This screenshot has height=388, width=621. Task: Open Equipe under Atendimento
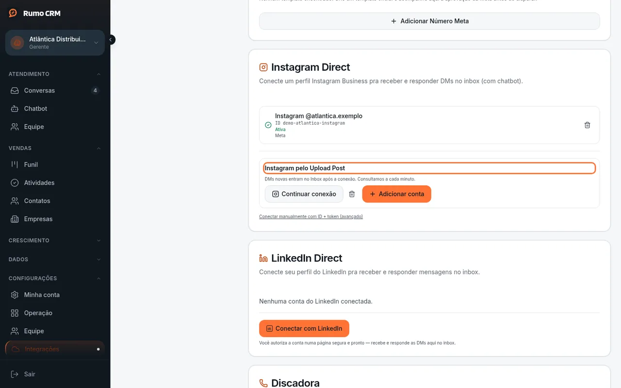click(55, 127)
